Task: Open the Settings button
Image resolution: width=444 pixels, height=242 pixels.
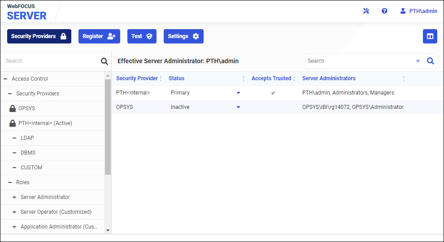Action: pos(183,36)
